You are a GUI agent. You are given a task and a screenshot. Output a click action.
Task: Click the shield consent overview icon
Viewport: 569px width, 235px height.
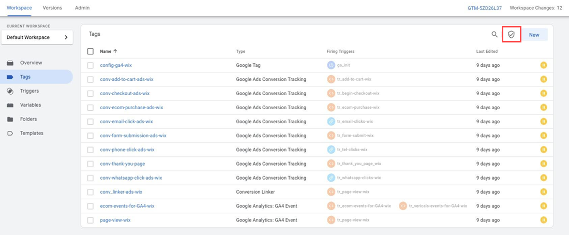tap(511, 35)
